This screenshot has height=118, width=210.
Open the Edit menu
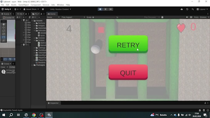click(7, 5)
